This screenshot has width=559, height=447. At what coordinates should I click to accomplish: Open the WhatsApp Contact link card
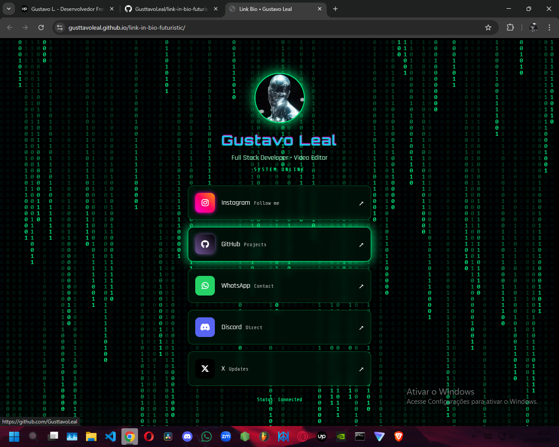pyautogui.click(x=279, y=285)
